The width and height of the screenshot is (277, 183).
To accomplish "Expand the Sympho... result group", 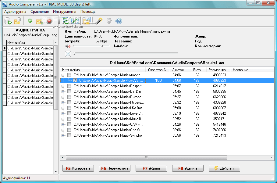I will coord(63,135).
